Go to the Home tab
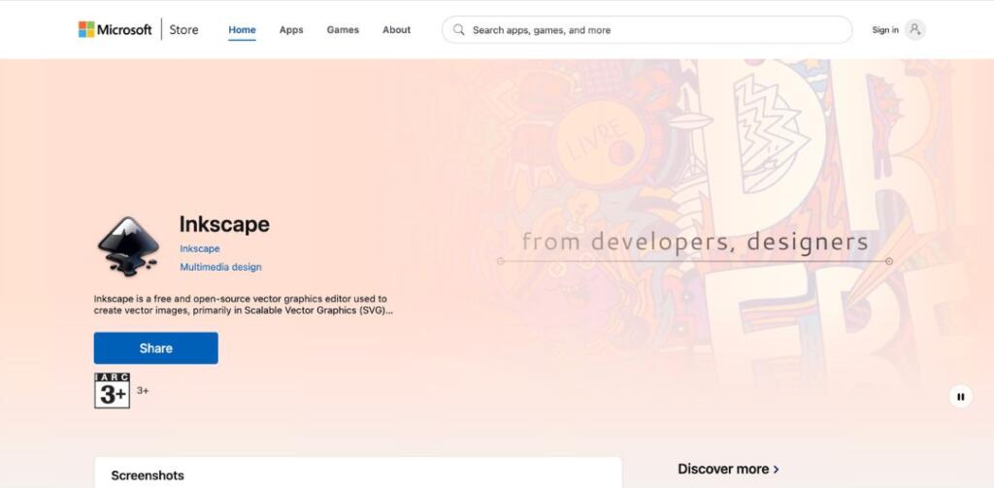994x488 pixels. [x=242, y=30]
